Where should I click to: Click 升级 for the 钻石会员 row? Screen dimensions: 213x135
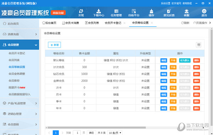pyautogui.click(x=173, y=74)
